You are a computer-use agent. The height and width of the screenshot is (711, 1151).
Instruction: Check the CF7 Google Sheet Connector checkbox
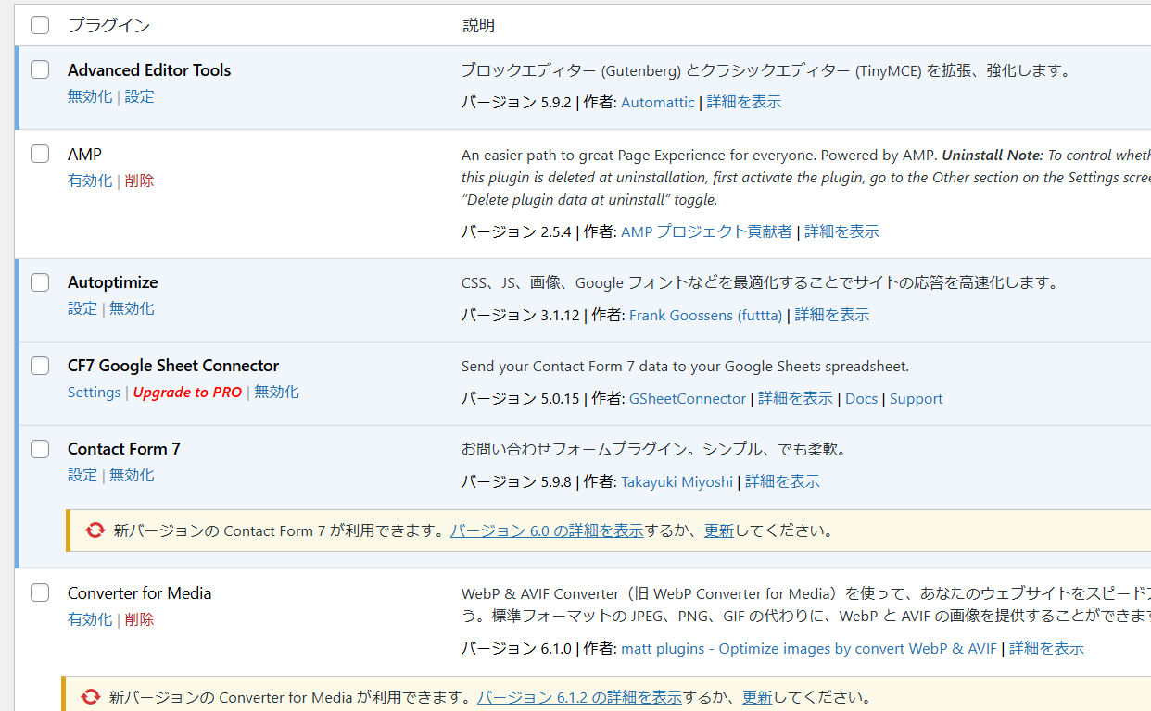pos(40,366)
